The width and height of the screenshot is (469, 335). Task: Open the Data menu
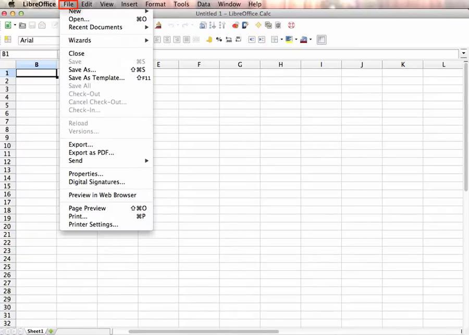[x=204, y=4]
